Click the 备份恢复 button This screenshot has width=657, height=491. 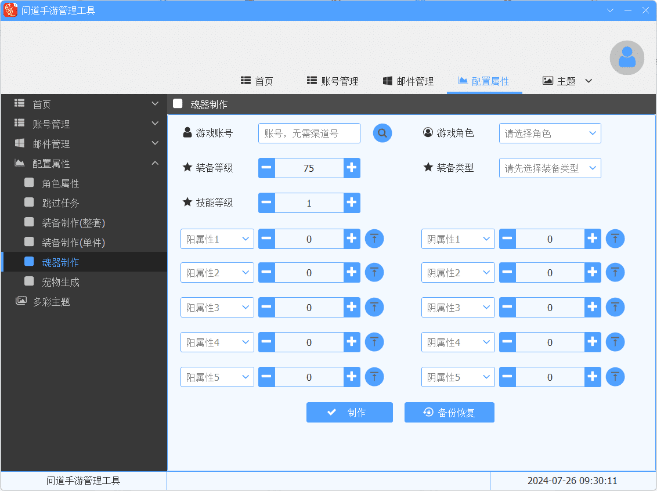pos(449,412)
